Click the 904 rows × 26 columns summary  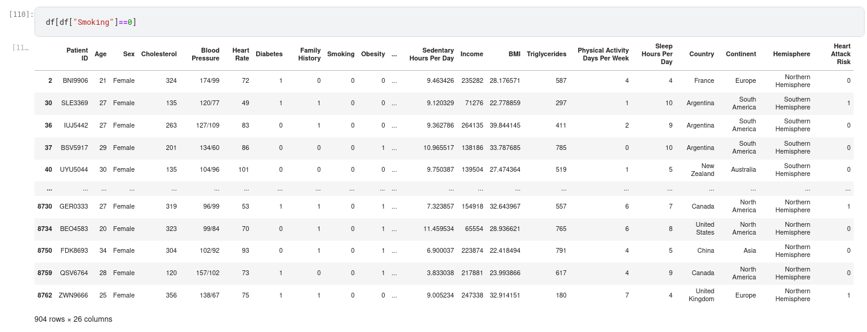tap(73, 319)
